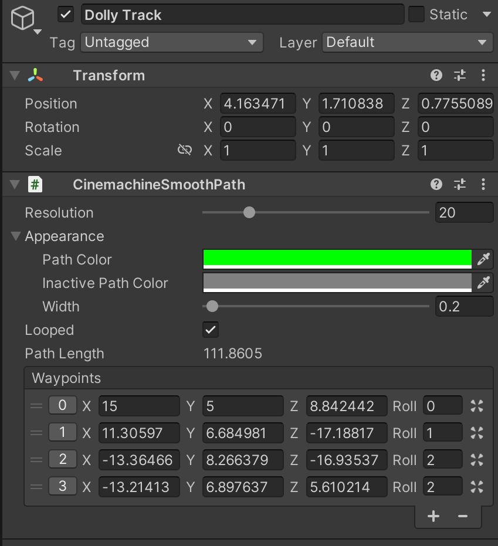The width and height of the screenshot is (498, 546).
Task: Click the Dolly Track name field
Action: 242,15
